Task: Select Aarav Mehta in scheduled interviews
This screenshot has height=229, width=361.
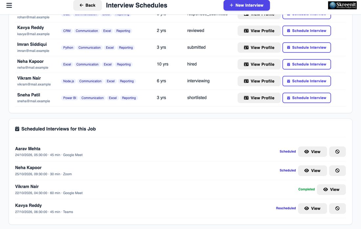Action: 28,149
